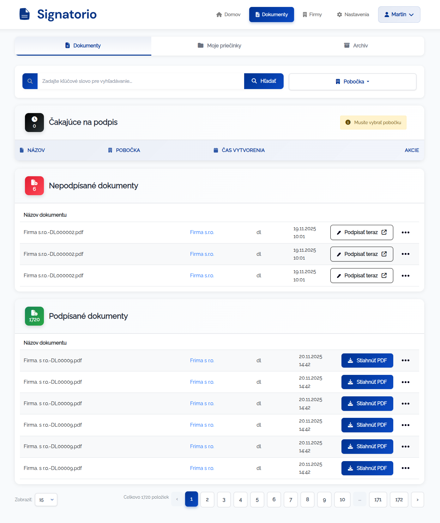This screenshot has width=440, height=523.
Task: Click the black clock badge for waiting documents
Action: click(x=34, y=123)
